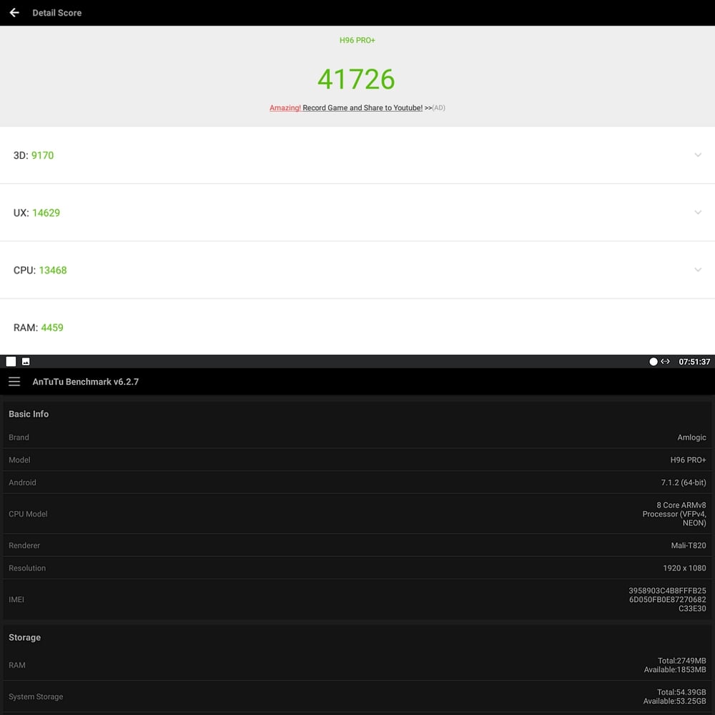
Task: Click the small screenshot icon in the status bar
Action: click(x=24, y=361)
